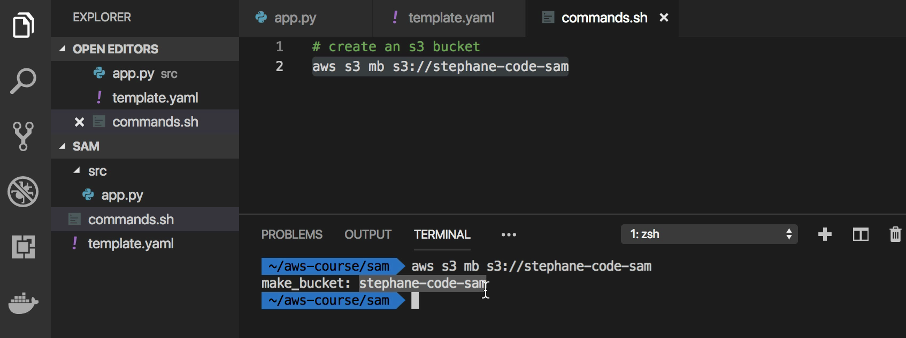Click the 'make_bucket:' terminal output
Viewport: 906px width, 338px height.
pos(306,283)
